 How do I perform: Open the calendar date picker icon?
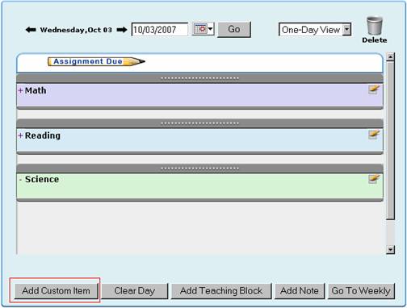tap(199, 29)
